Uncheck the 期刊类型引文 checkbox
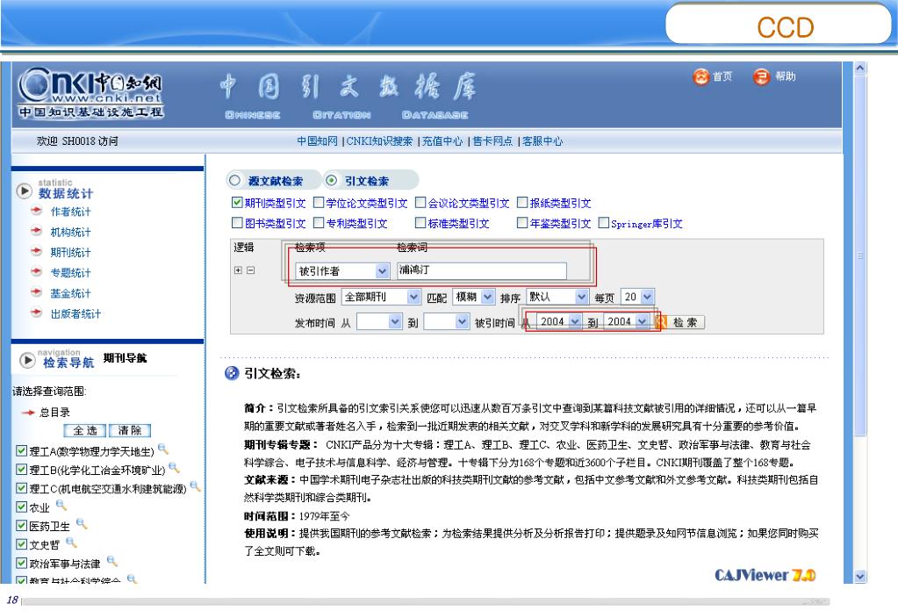The image size is (898, 611). [x=237, y=202]
